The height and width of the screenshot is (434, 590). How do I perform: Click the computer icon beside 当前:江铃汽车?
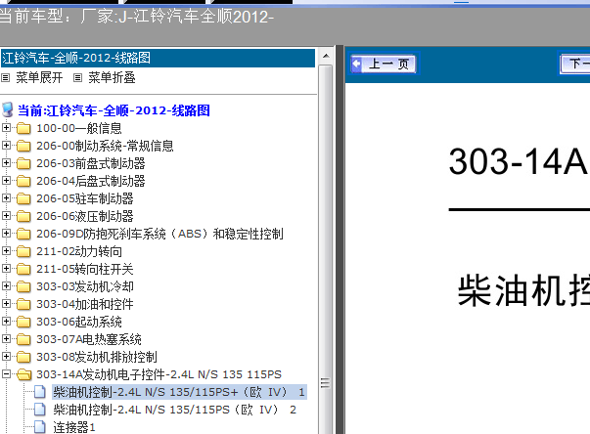coord(8,109)
